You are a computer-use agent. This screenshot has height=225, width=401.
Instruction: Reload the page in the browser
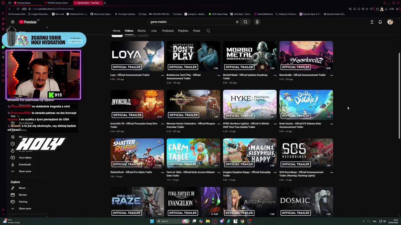[18, 9]
